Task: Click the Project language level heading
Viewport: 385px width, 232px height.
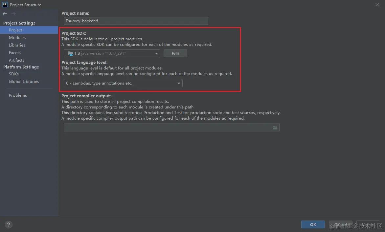Action: (84, 63)
